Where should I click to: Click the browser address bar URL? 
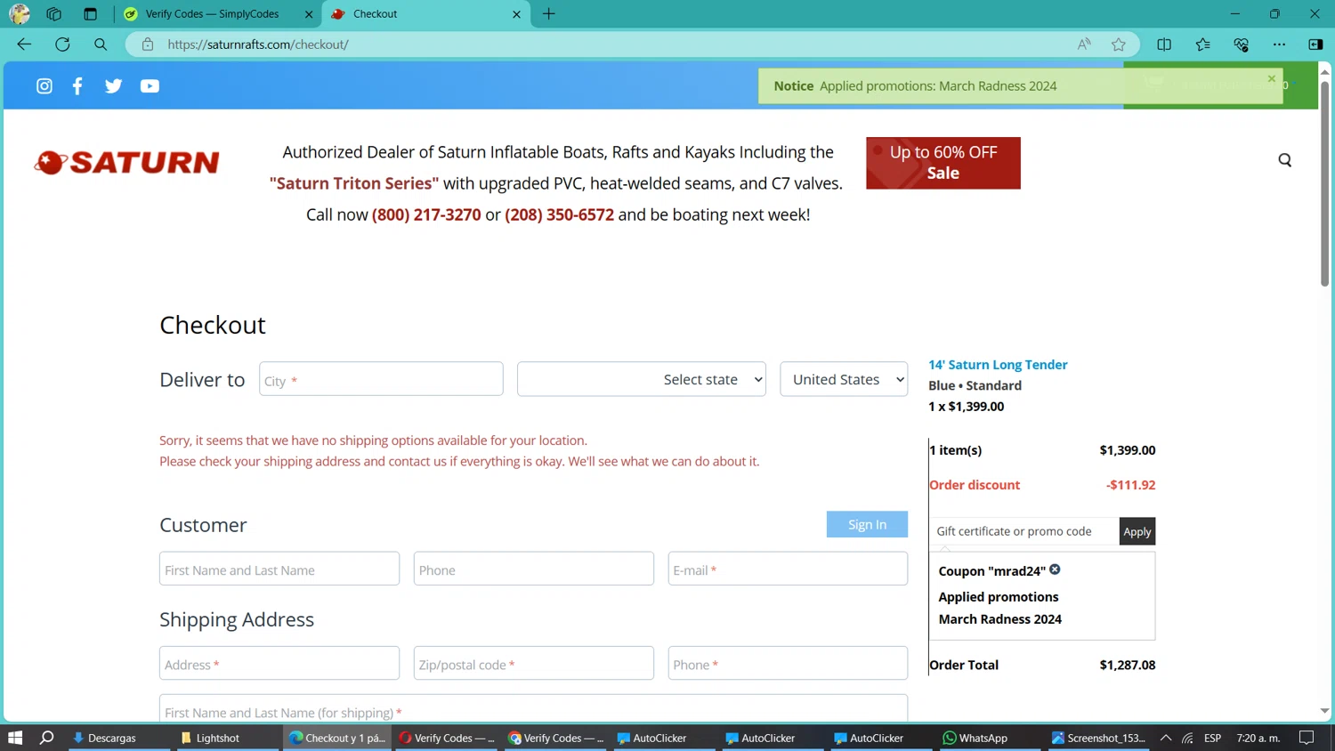tap(258, 44)
